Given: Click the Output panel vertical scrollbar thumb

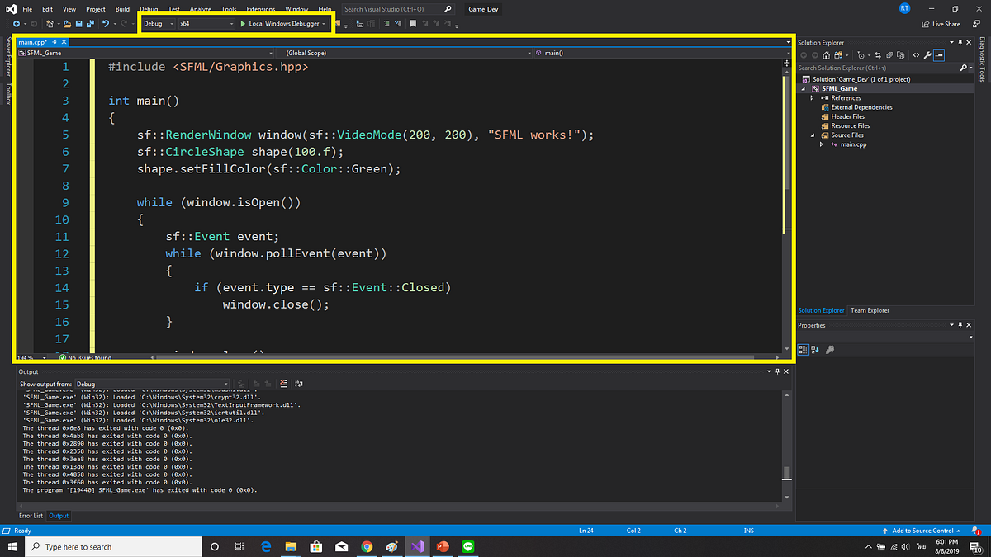Looking at the screenshot, I should point(787,474).
